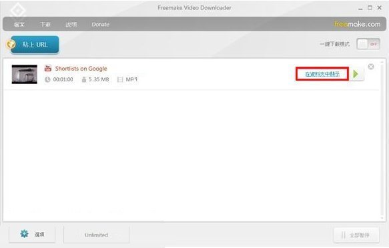
Task: Click the file size icon beside 5.35 MB
Action: [84, 79]
